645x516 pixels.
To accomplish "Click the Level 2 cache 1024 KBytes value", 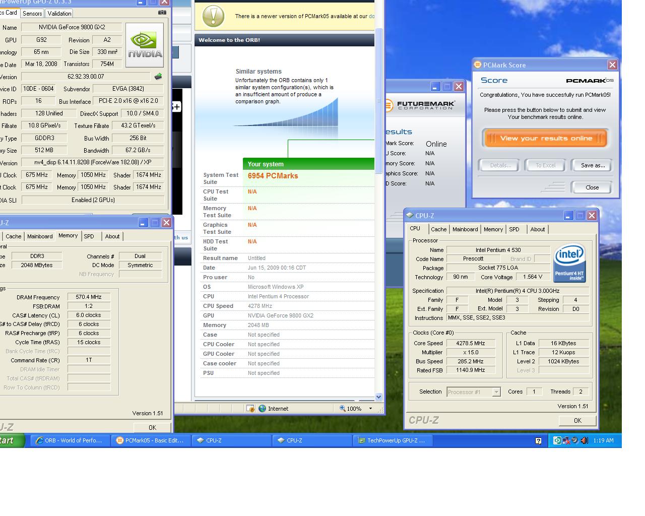I will tap(563, 361).
